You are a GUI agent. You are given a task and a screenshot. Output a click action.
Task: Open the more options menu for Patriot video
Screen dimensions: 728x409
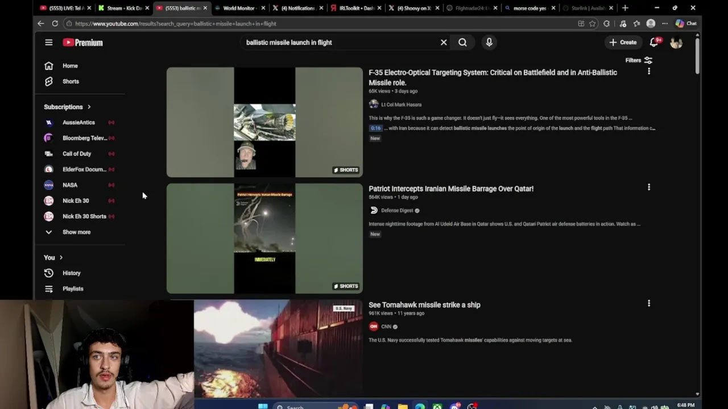[649, 187]
